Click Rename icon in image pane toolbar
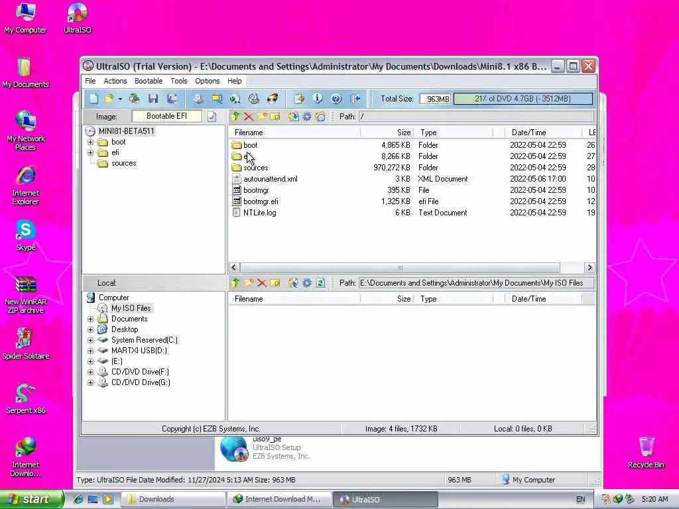Image resolution: width=679 pixels, height=509 pixels. point(275,117)
